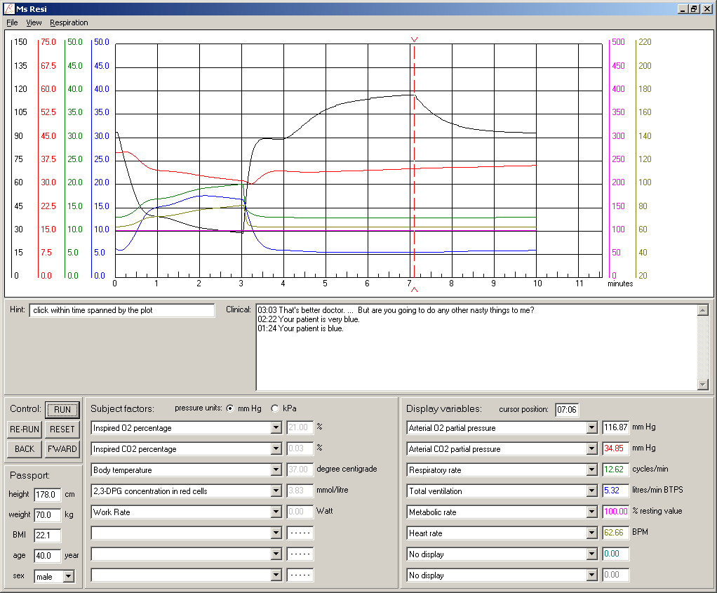The height and width of the screenshot is (593, 717).
Task: Expand the Body temperature subject factor dropdown
Action: [x=275, y=470]
